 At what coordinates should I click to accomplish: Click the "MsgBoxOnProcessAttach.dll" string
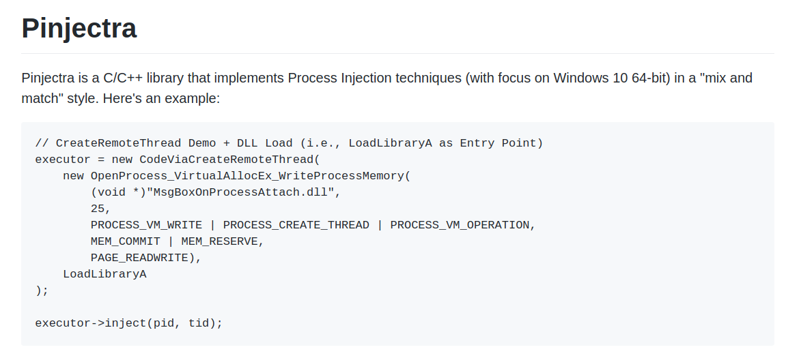tap(240, 192)
